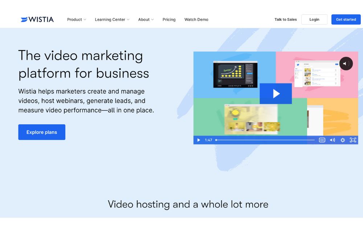This screenshot has width=363, height=229.
Task: Click the small play icon in video control bar
Action: click(199, 140)
